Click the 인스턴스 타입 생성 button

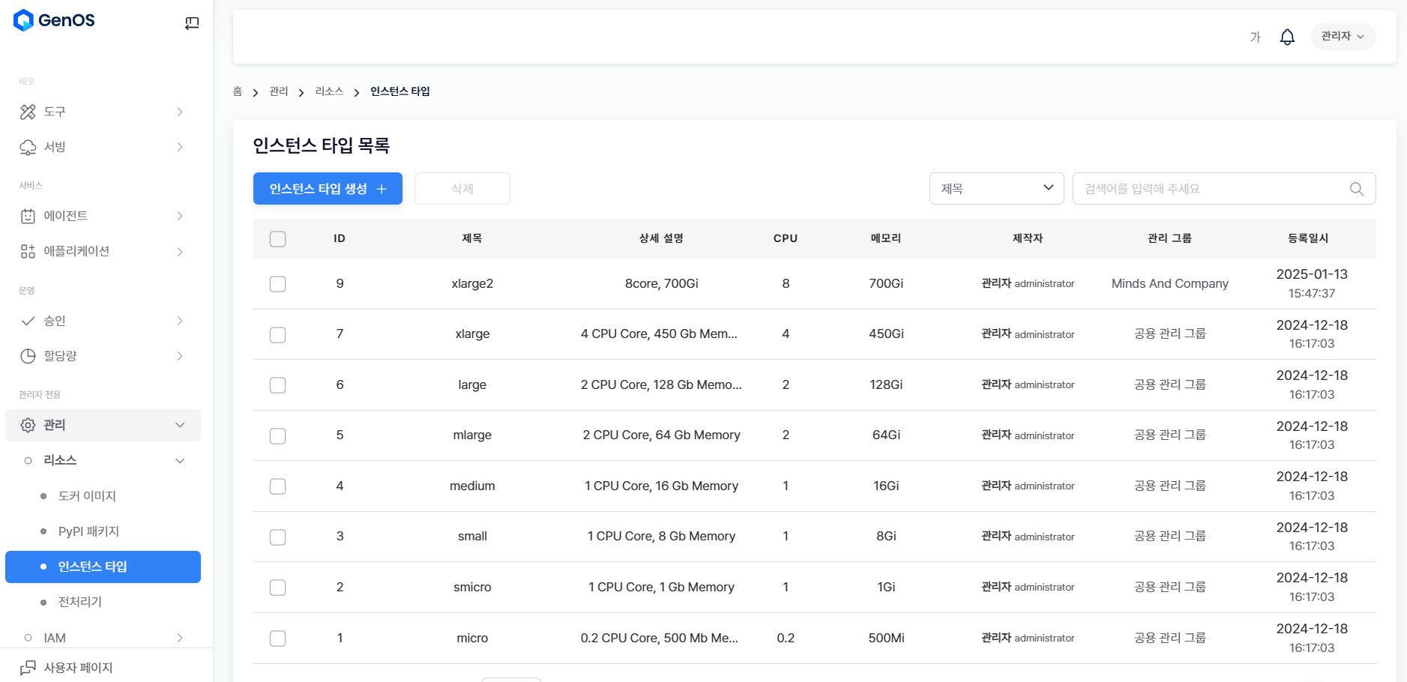pyautogui.click(x=328, y=189)
